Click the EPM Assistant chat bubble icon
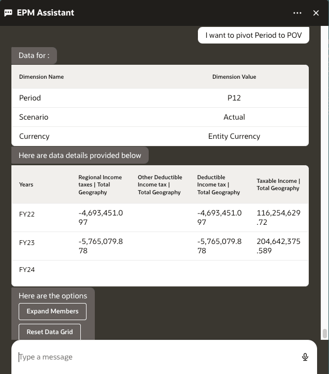This screenshot has height=374, width=329. pos(8,13)
